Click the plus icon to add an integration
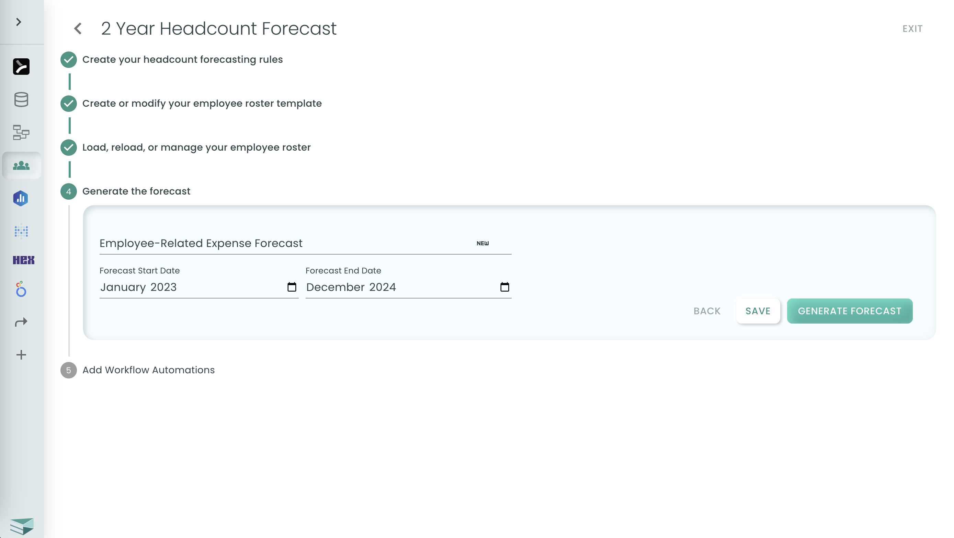954x538 pixels. 21,354
